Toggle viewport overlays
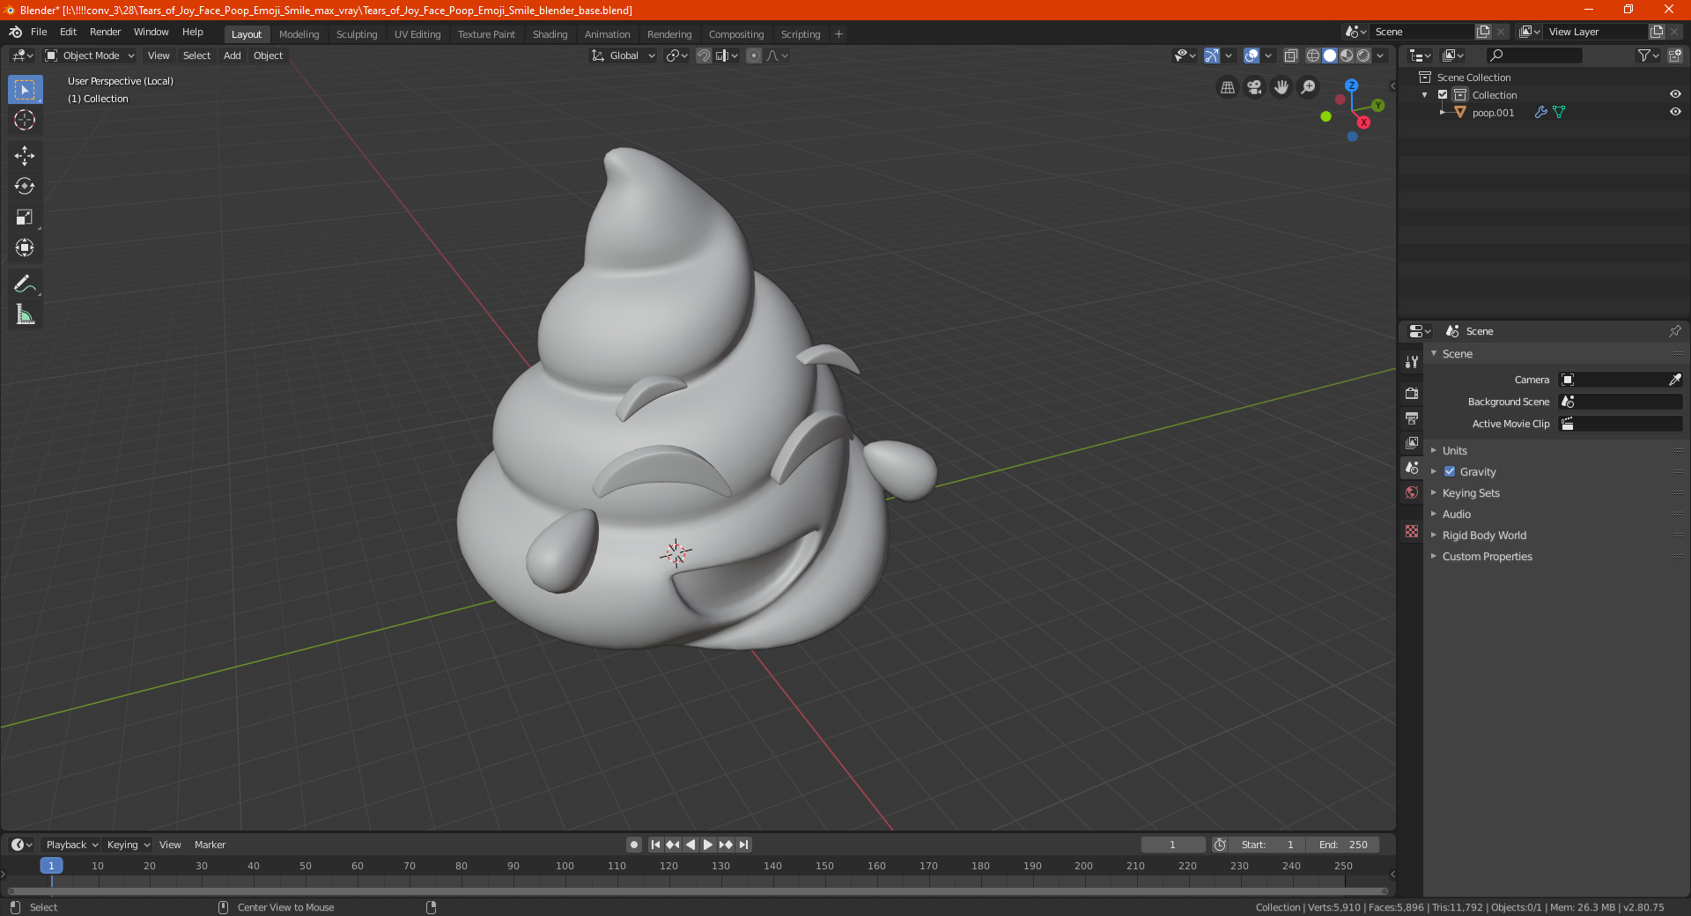 pyautogui.click(x=1252, y=55)
